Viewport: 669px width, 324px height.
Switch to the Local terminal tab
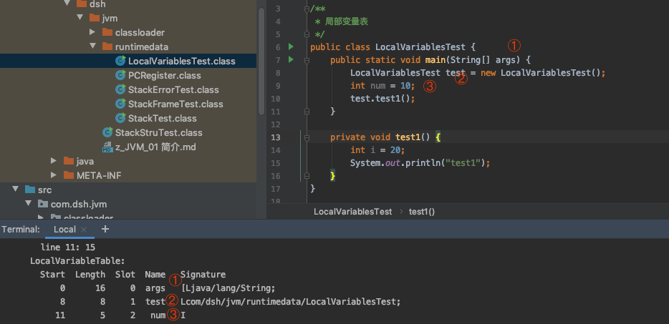[64, 230]
